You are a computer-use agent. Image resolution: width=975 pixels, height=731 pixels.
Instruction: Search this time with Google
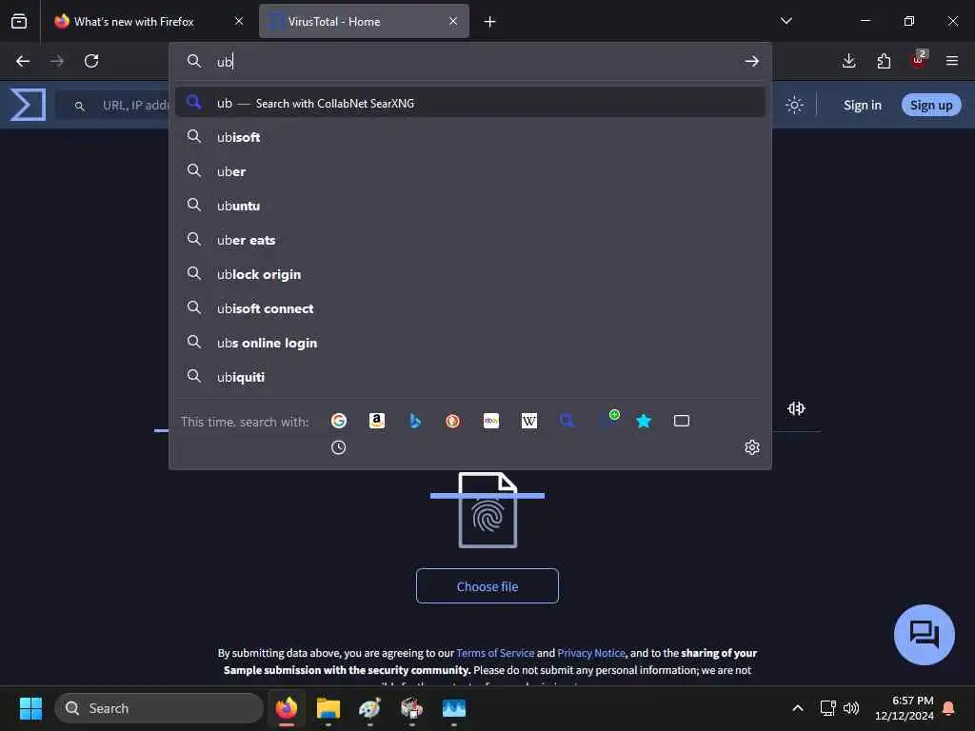coord(339,421)
